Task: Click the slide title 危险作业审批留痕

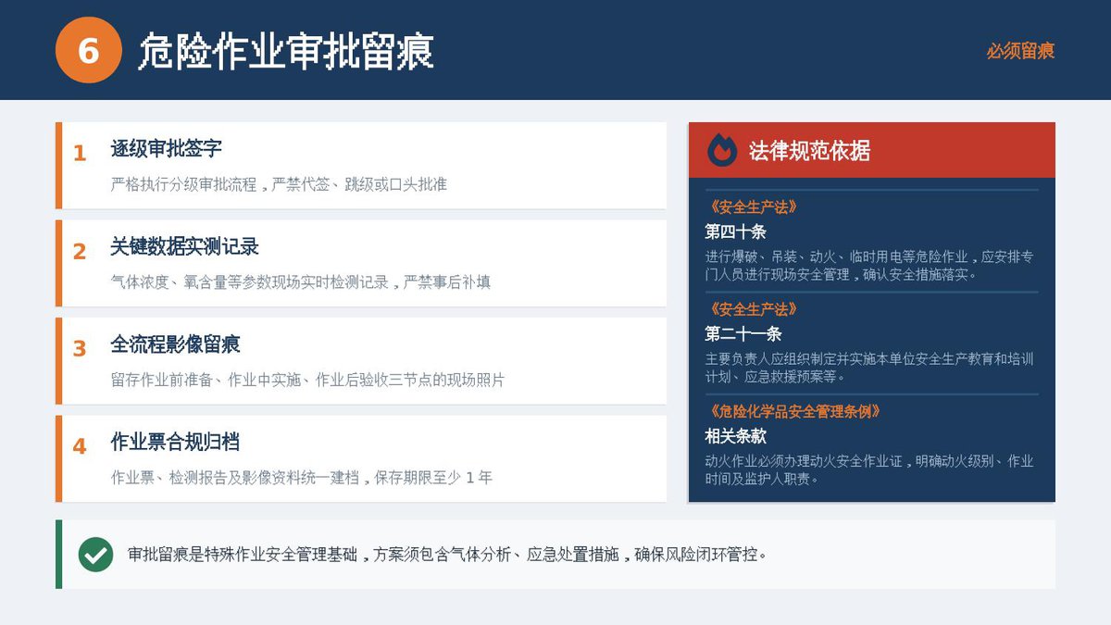Action: (x=286, y=51)
